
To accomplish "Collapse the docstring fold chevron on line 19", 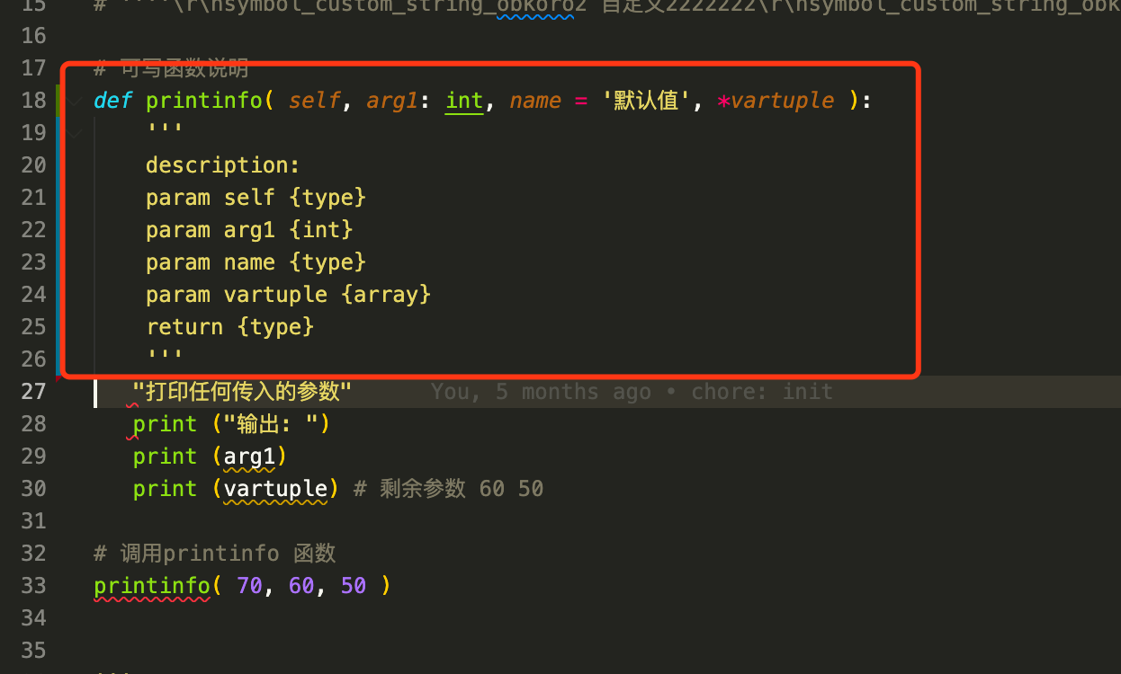I will click(73, 132).
